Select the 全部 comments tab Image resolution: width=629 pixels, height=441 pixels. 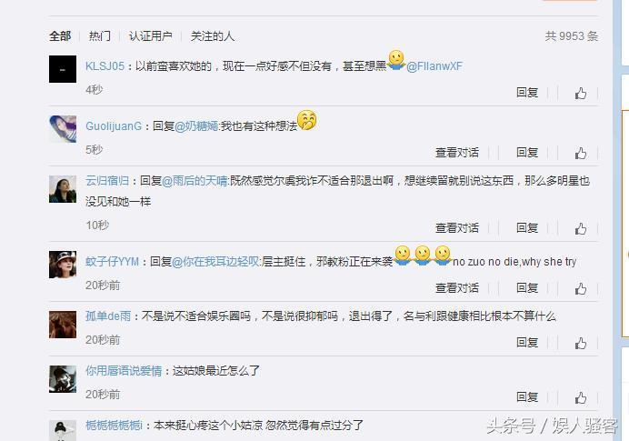tap(60, 36)
